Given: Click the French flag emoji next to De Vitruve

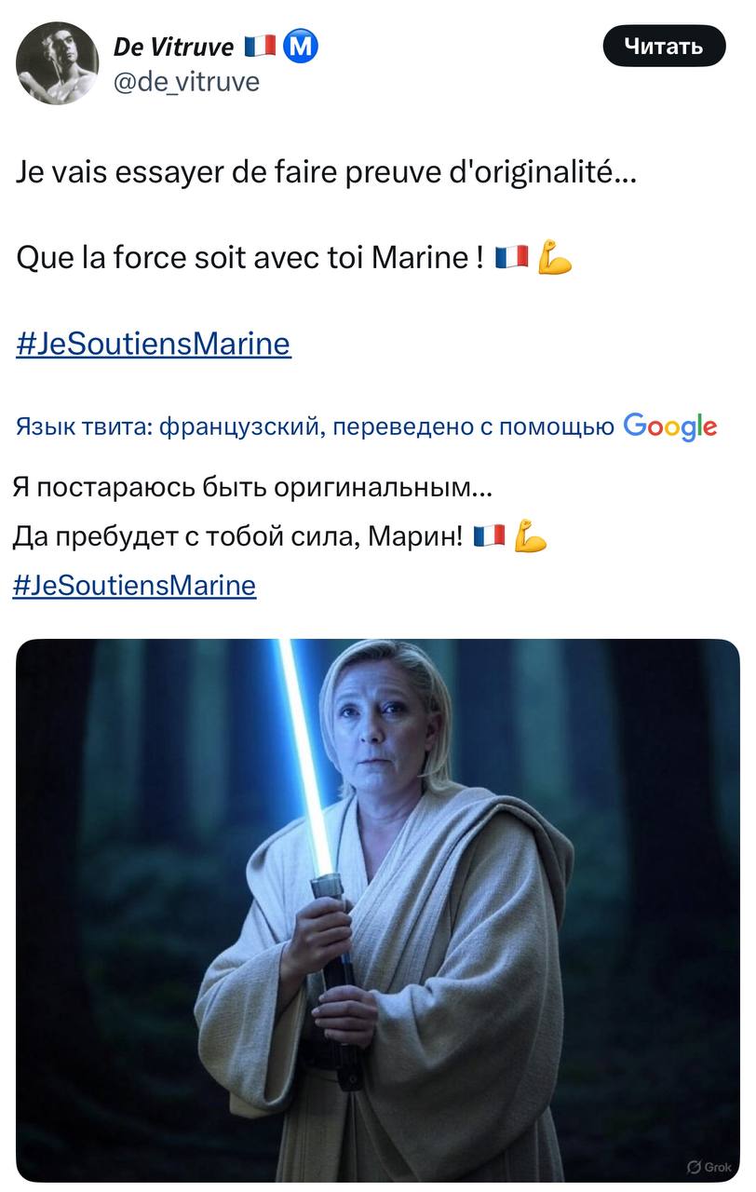Looking at the screenshot, I should coord(260,46).
